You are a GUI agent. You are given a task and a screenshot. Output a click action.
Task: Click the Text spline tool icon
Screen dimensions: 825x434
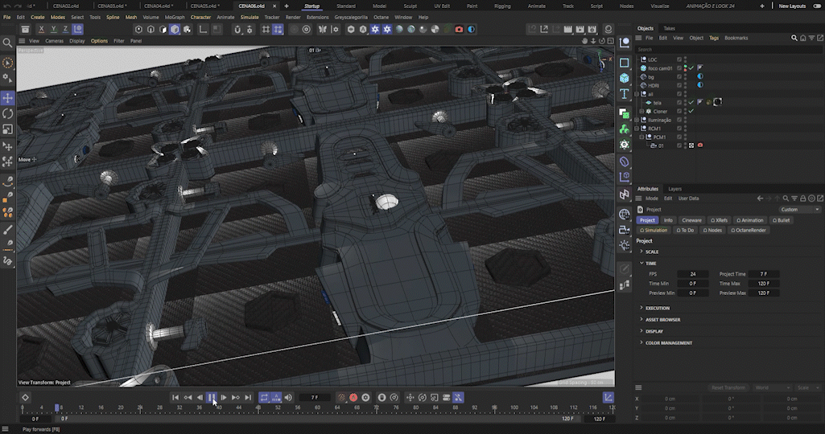(x=625, y=93)
